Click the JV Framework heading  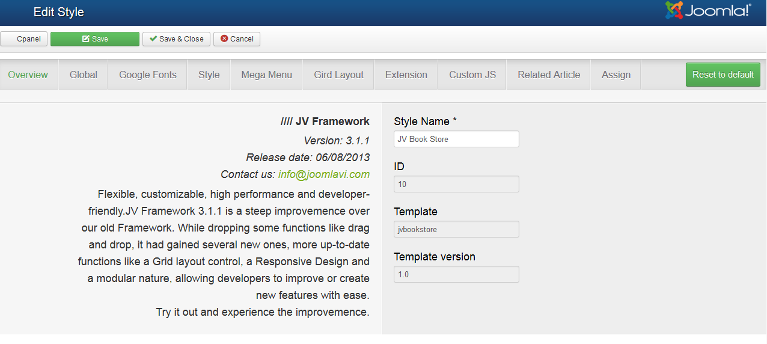pyautogui.click(x=325, y=121)
